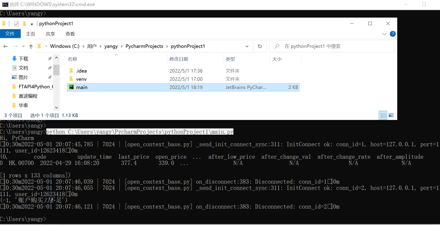Minimize the pythonProject1 Explorer window
This screenshot has width=440, height=225.
point(352,24)
